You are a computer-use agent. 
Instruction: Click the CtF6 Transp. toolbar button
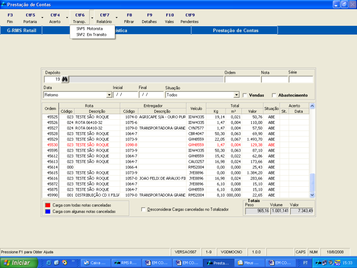coord(79,18)
